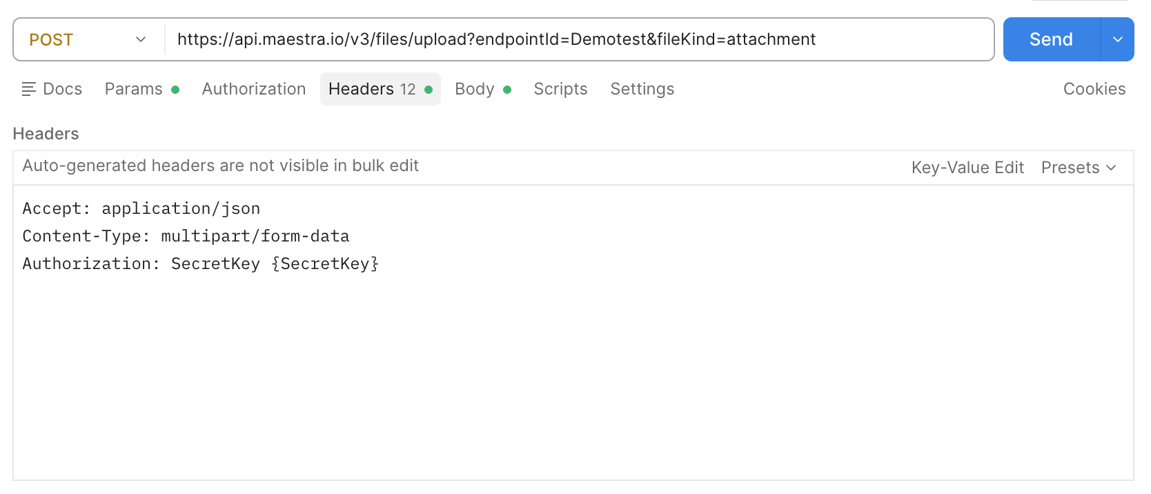Switch to the Params tab
The height and width of the screenshot is (494, 1151).
pyautogui.click(x=142, y=89)
